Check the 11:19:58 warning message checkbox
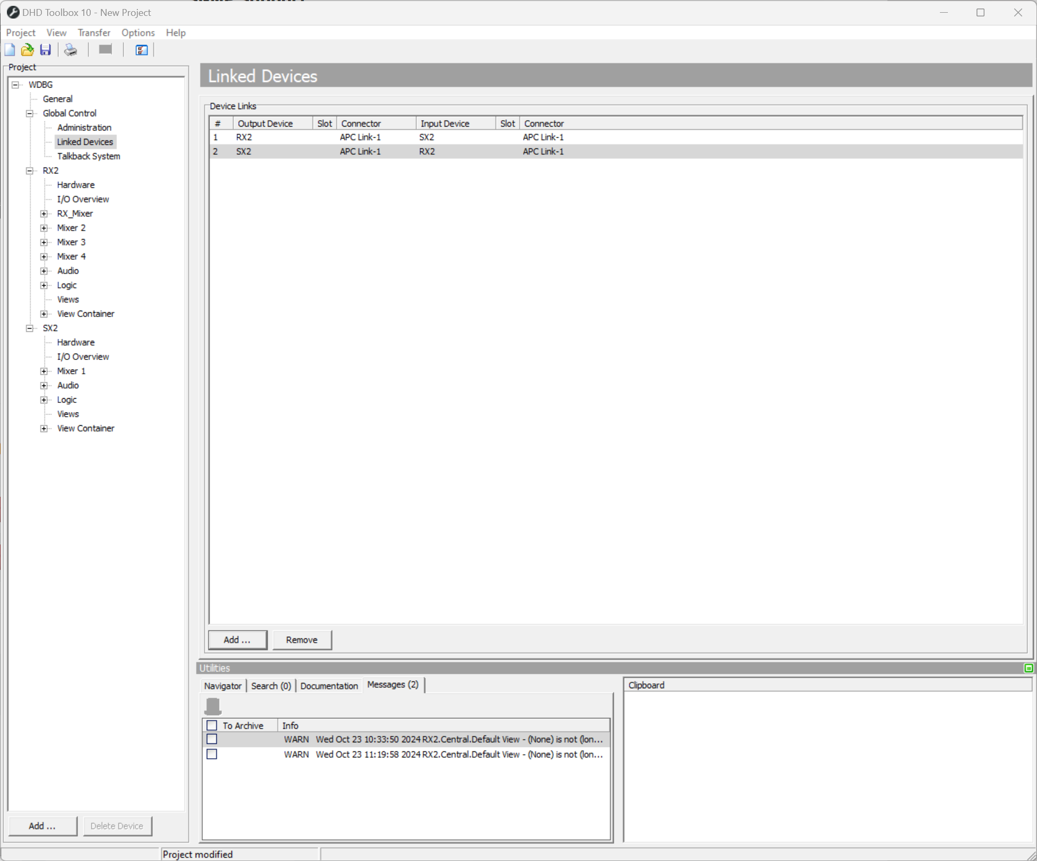Screen dimensions: 1037x861 (212, 754)
